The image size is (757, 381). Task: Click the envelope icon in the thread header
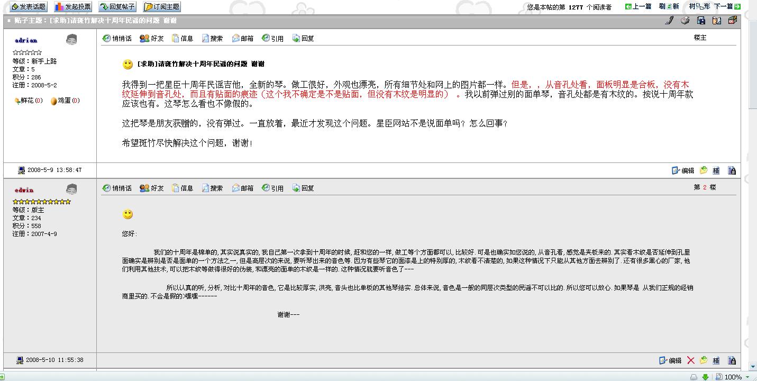733,21
